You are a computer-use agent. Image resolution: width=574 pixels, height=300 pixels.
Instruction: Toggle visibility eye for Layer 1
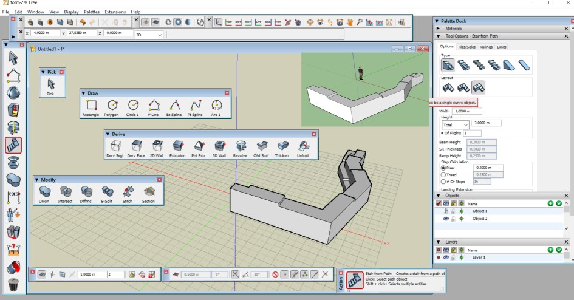click(x=446, y=257)
